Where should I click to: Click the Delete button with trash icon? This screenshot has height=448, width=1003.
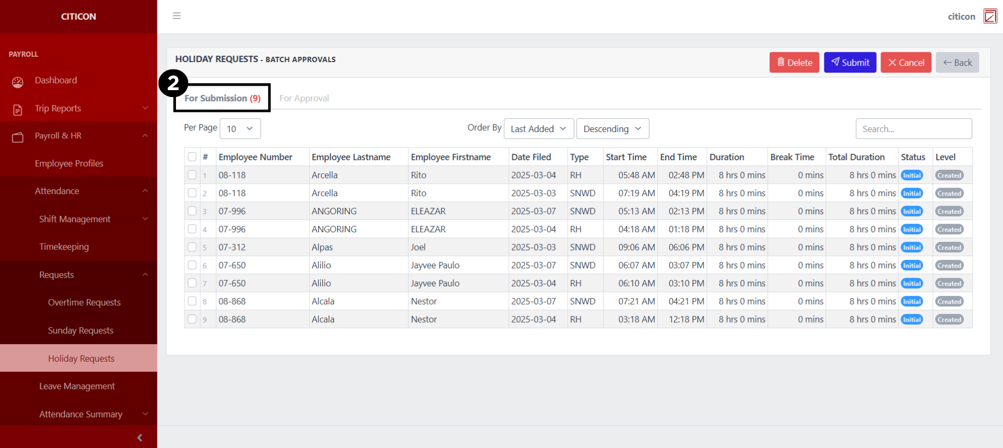[x=794, y=63]
